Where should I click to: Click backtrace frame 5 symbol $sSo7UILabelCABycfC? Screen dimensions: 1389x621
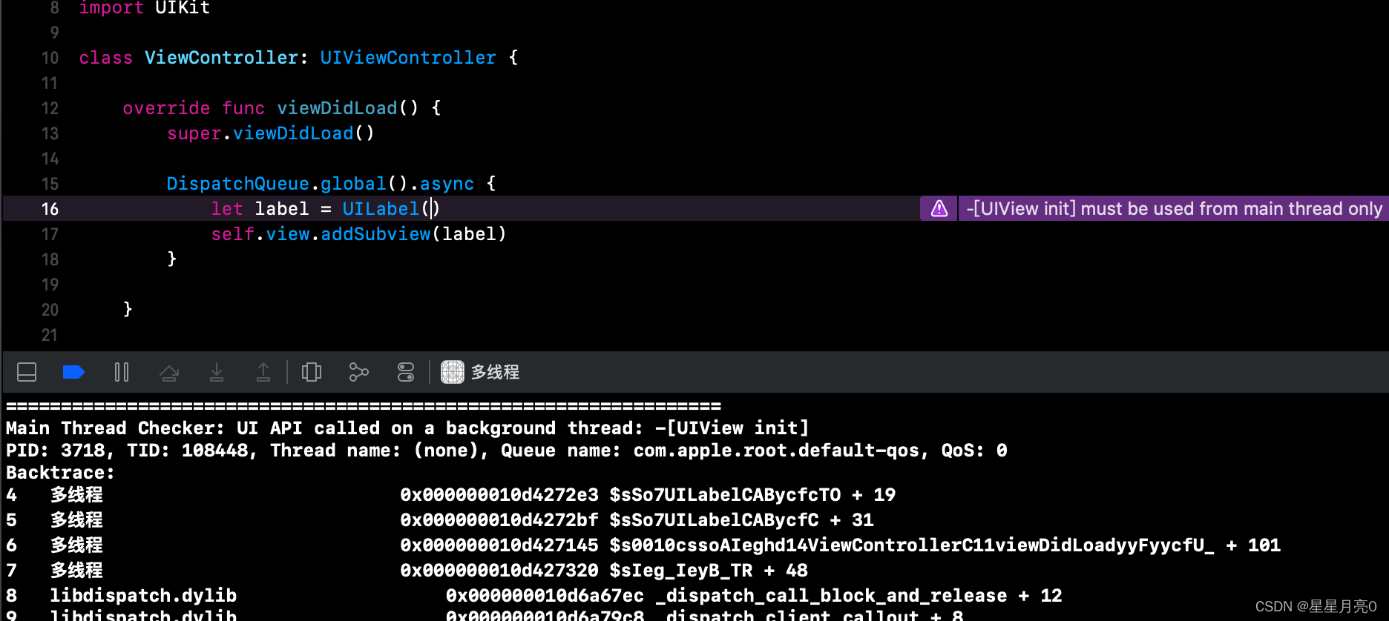click(714, 520)
